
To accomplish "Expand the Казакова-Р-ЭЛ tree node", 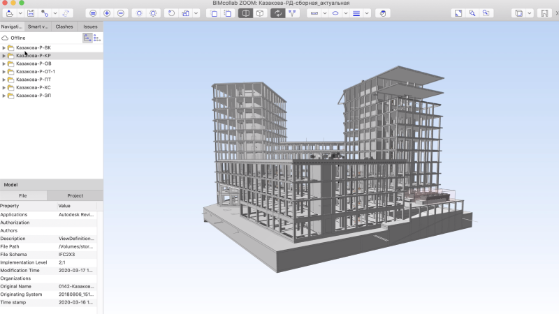I will tap(4, 96).
